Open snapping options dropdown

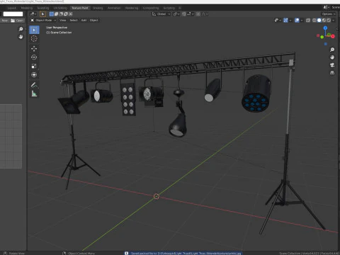[x=191, y=14]
